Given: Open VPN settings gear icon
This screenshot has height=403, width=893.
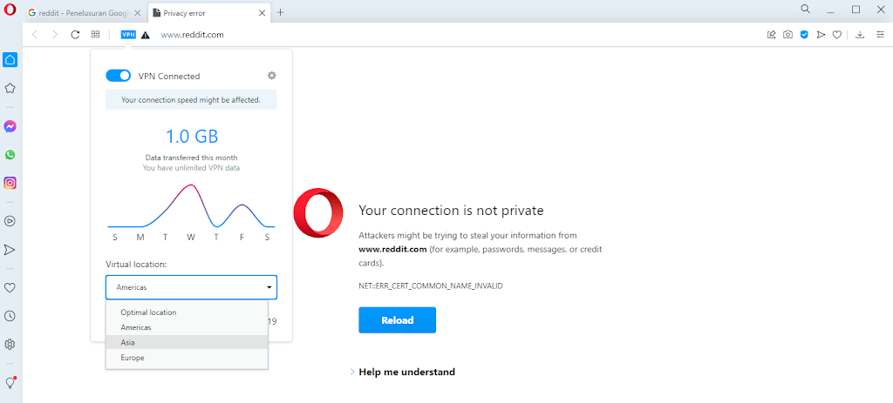Looking at the screenshot, I should click(x=272, y=76).
